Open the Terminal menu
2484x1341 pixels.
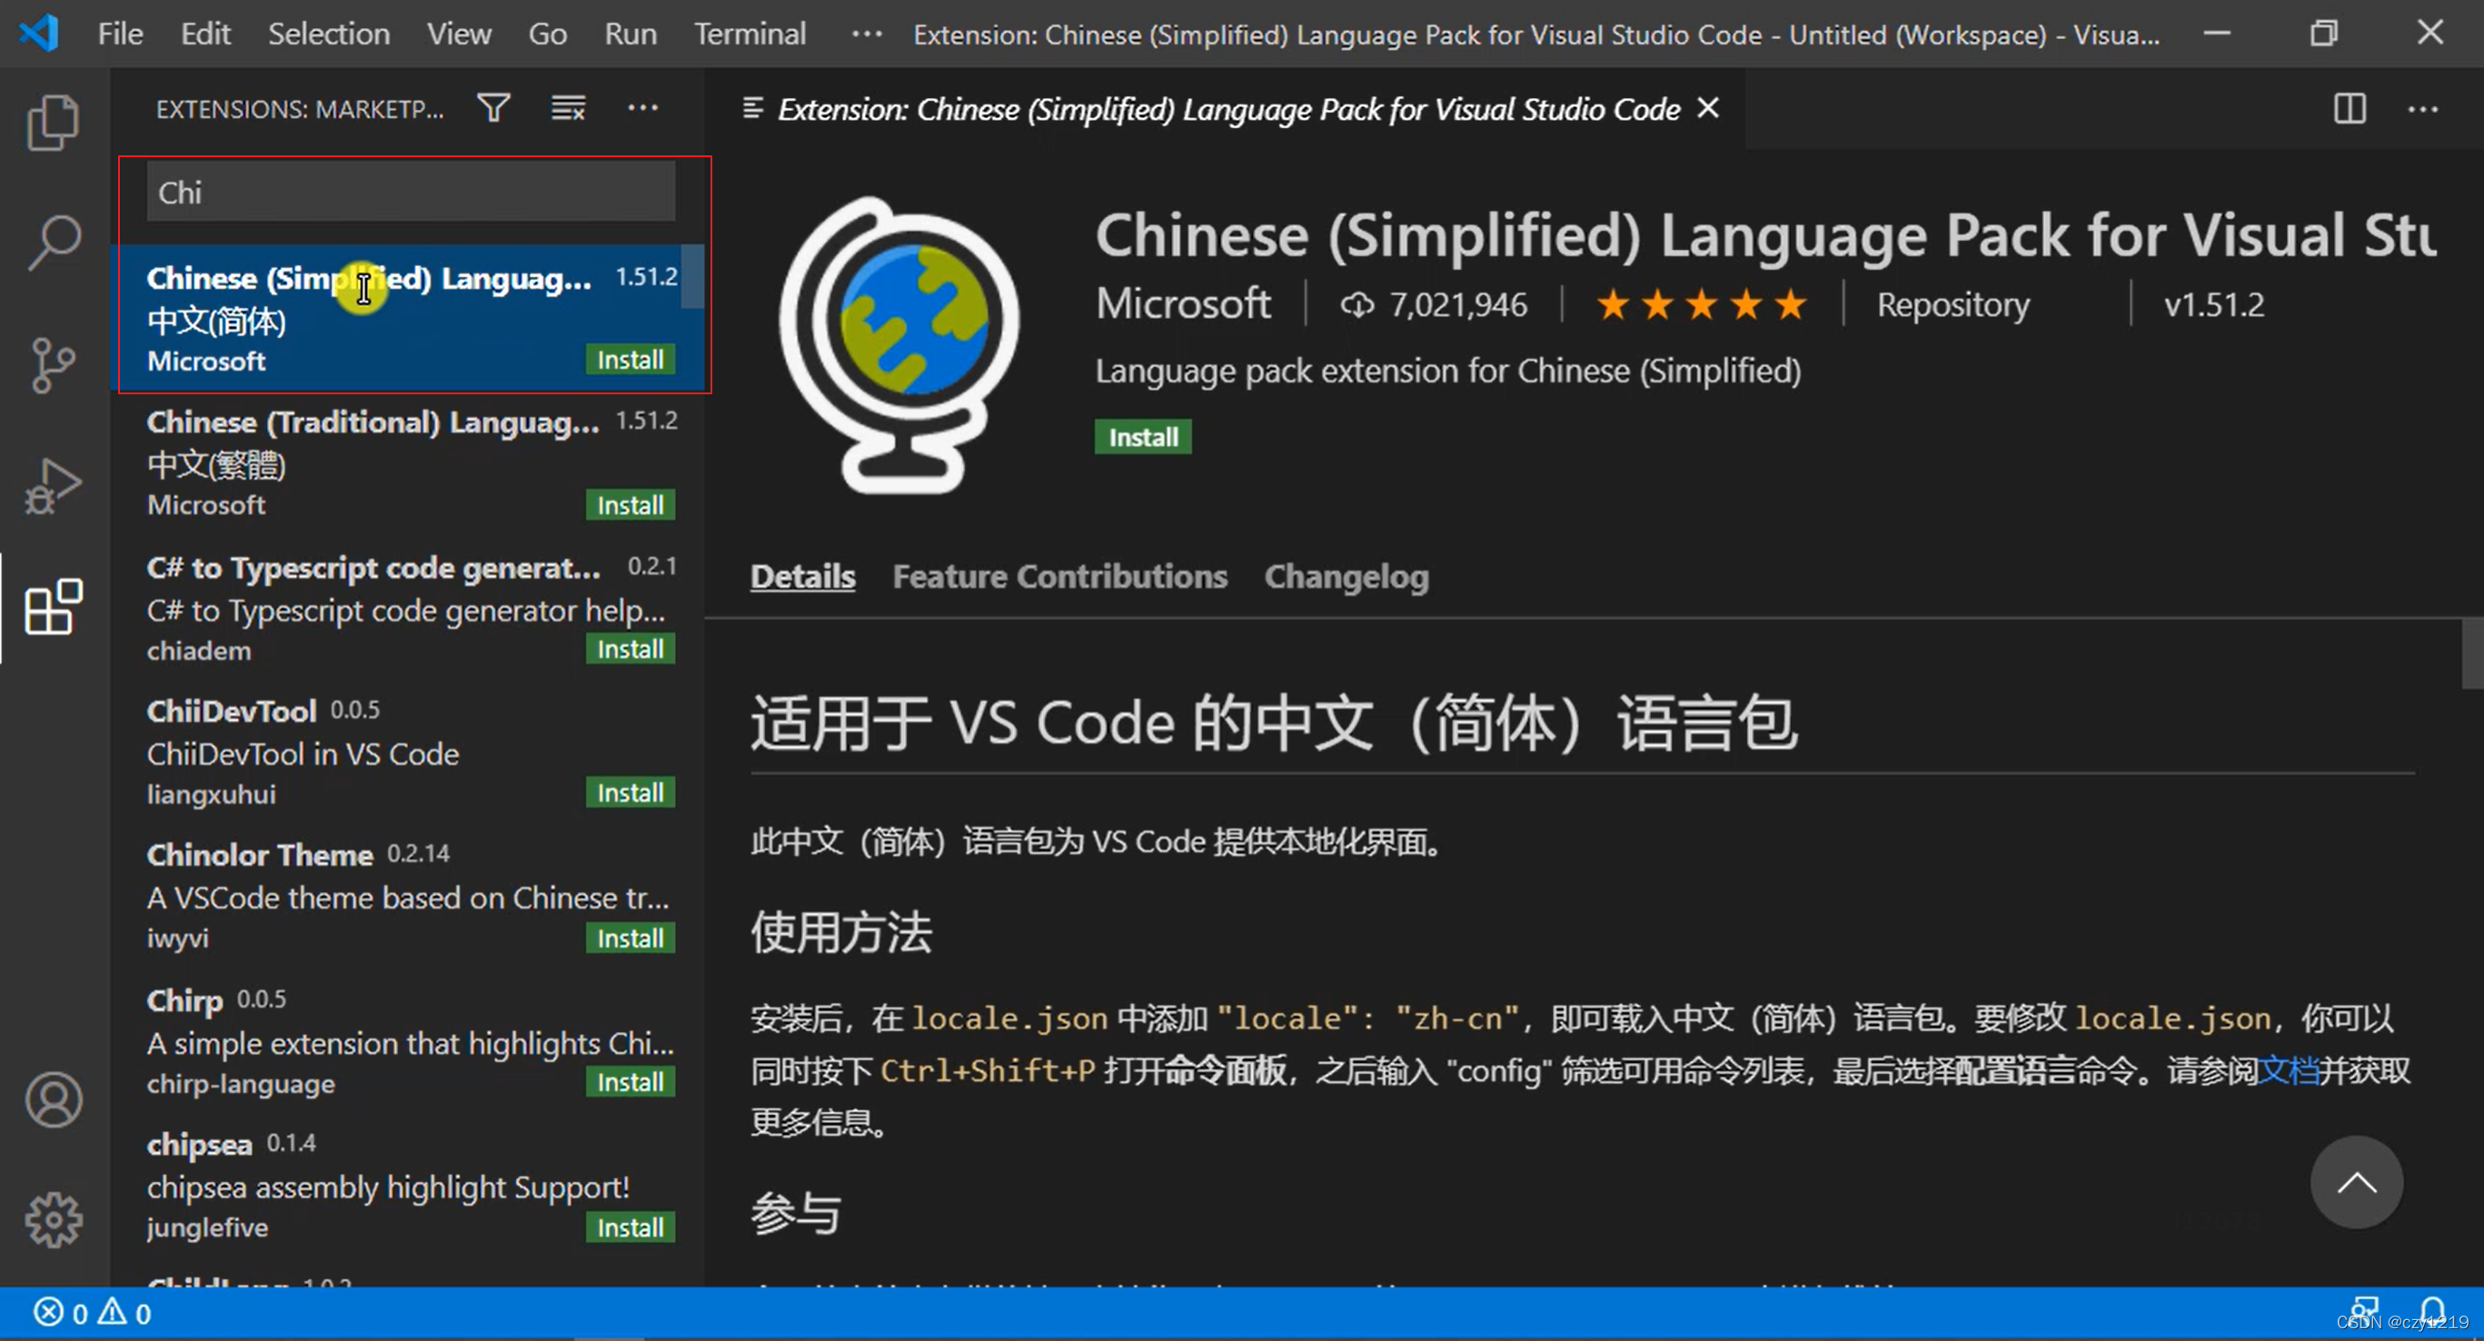pyautogui.click(x=750, y=35)
